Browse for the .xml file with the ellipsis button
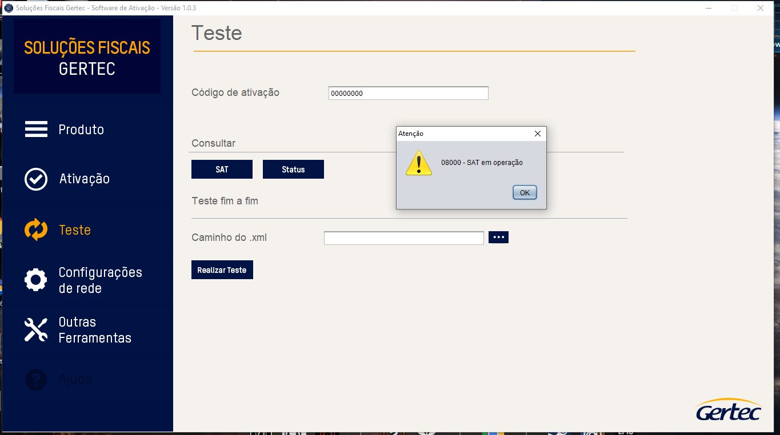This screenshot has width=780, height=435. coord(498,237)
